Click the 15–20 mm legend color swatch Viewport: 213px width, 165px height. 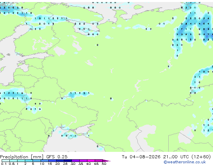coord(52,161)
